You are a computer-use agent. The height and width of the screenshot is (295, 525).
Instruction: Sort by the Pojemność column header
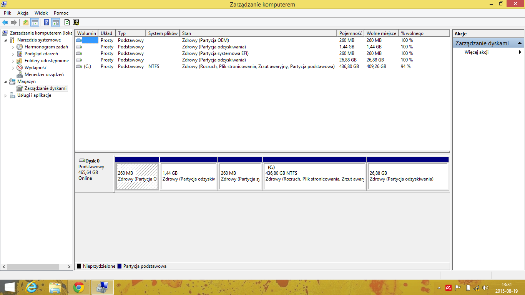351,33
